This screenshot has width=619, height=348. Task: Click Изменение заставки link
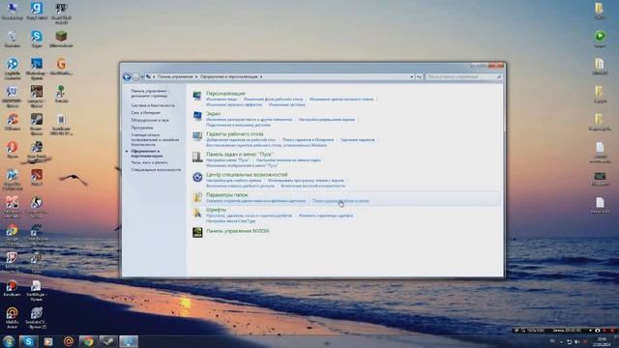286,105
